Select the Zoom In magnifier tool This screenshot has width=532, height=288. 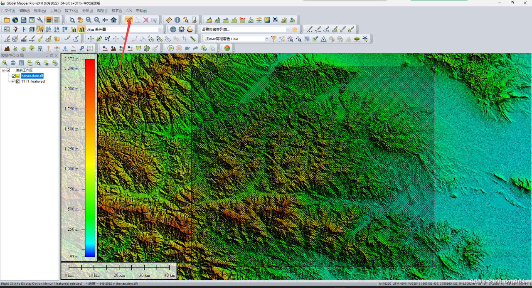click(88, 20)
